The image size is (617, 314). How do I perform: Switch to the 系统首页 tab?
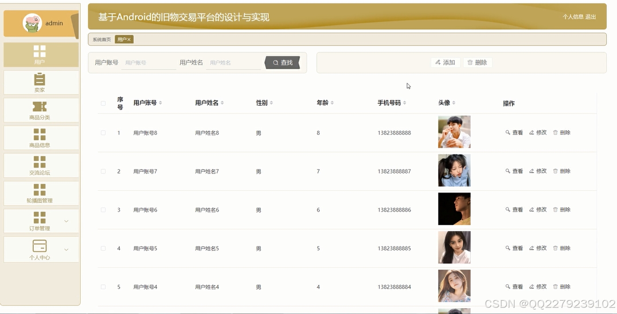tap(103, 39)
